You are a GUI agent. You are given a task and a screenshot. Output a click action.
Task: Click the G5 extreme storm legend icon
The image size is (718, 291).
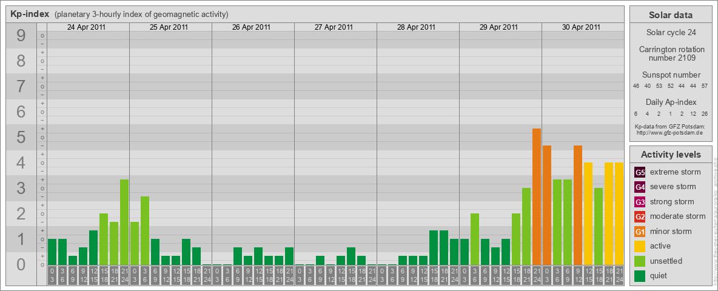640,172
